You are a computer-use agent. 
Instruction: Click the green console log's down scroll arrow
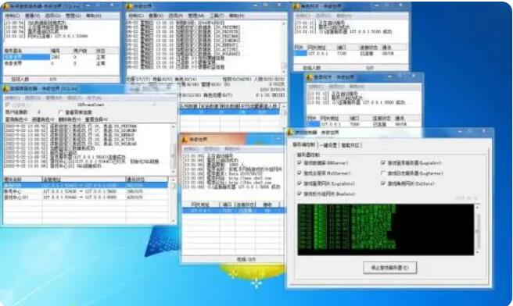click(x=477, y=252)
